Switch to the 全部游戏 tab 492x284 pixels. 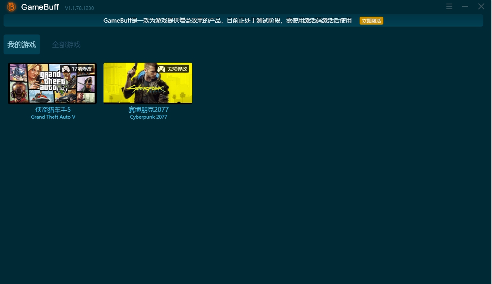(66, 44)
